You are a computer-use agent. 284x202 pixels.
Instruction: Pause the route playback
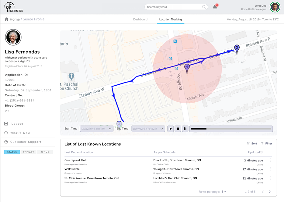point(185,129)
